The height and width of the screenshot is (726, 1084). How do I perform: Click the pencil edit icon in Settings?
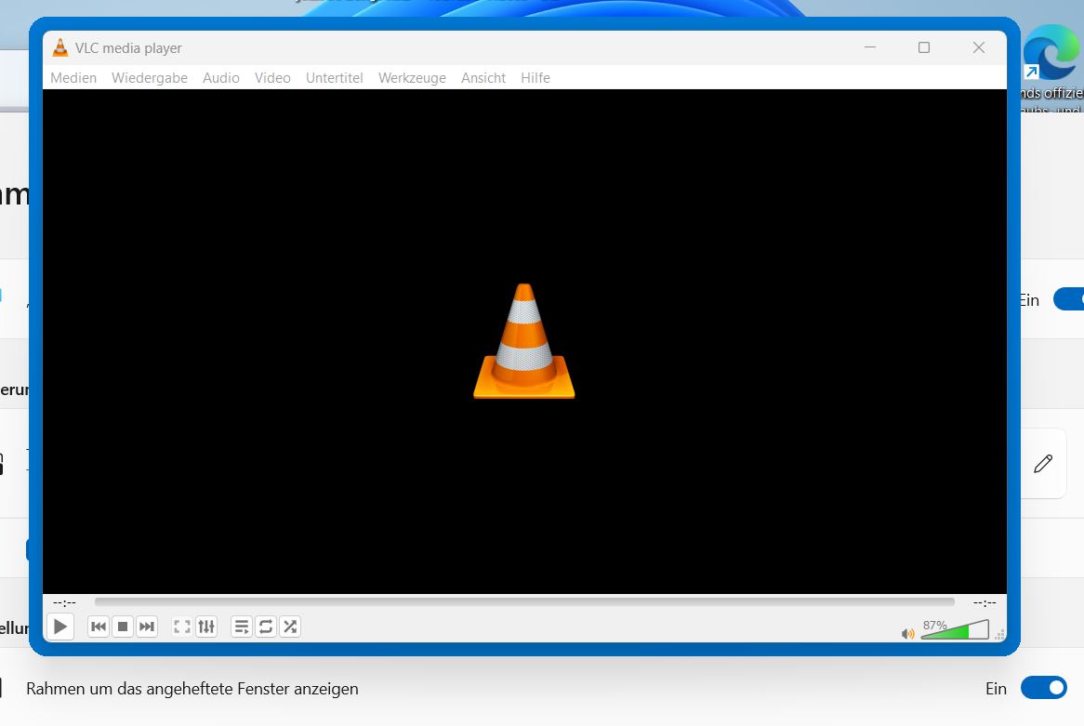click(1043, 463)
